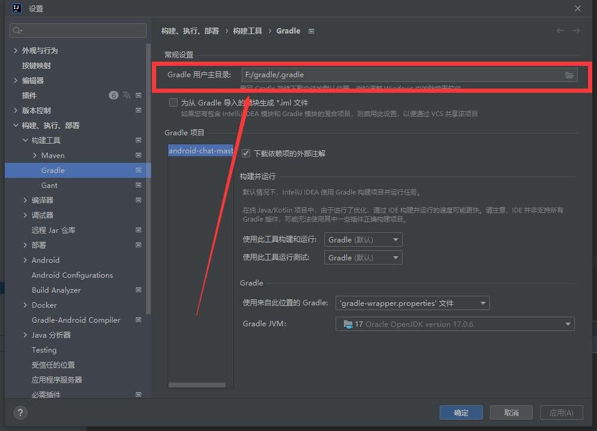Screen dimensions: 597x431
Task: Click project icon on Gradle-Android Compiler row
Action: (x=139, y=320)
